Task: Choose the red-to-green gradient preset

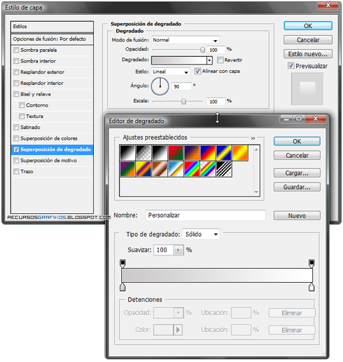Action: [176, 153]
